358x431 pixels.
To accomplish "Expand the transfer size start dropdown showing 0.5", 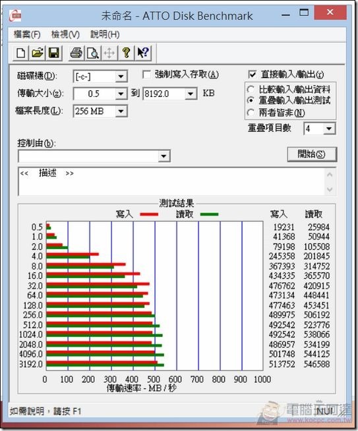I will pos(121,94).
